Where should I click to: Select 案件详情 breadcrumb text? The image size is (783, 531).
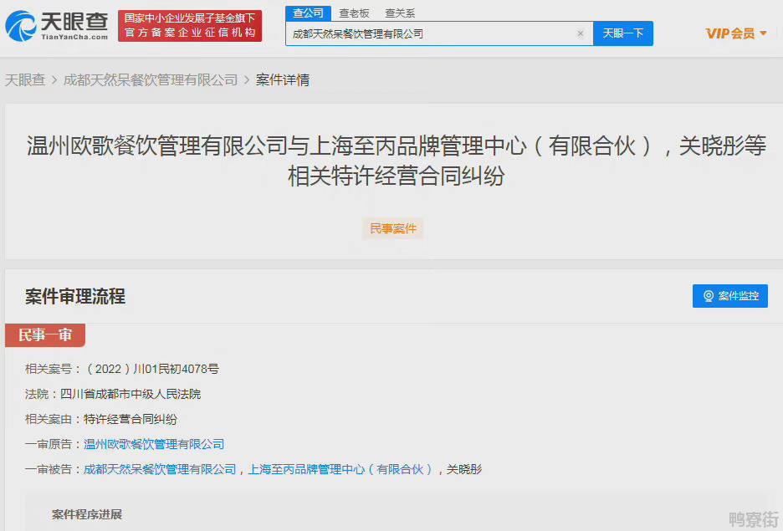[283, 79]
